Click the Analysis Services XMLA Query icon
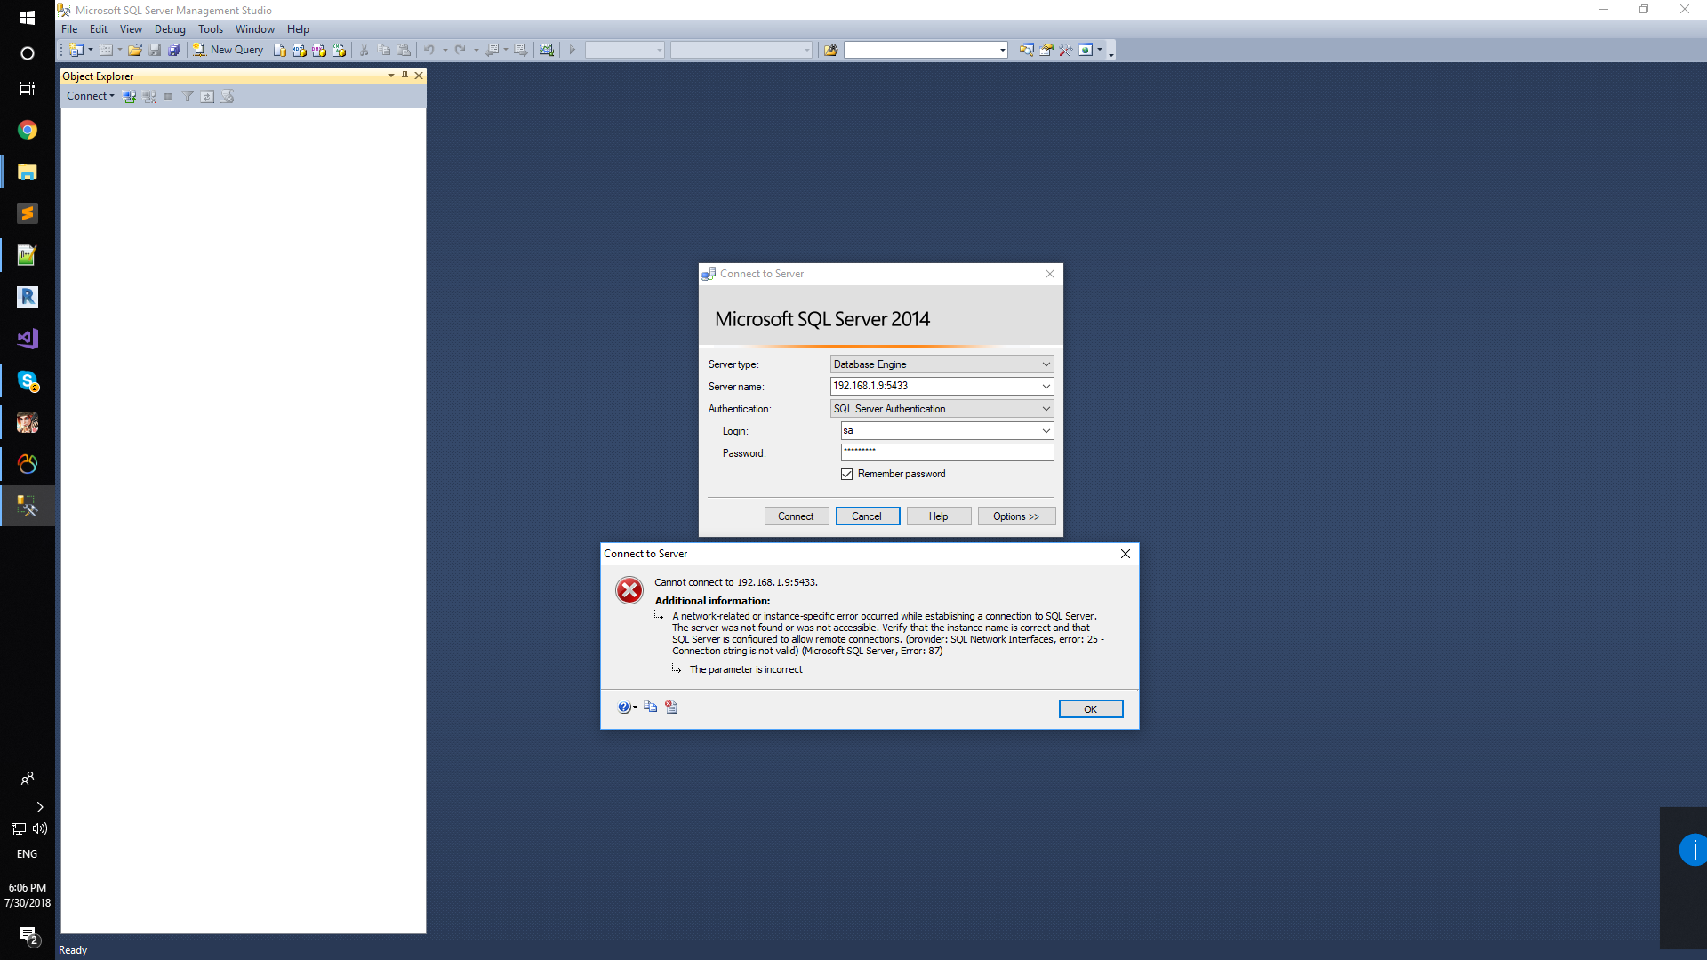Image resolution: width=1707 pixels, height=960 pixels. 339,50
